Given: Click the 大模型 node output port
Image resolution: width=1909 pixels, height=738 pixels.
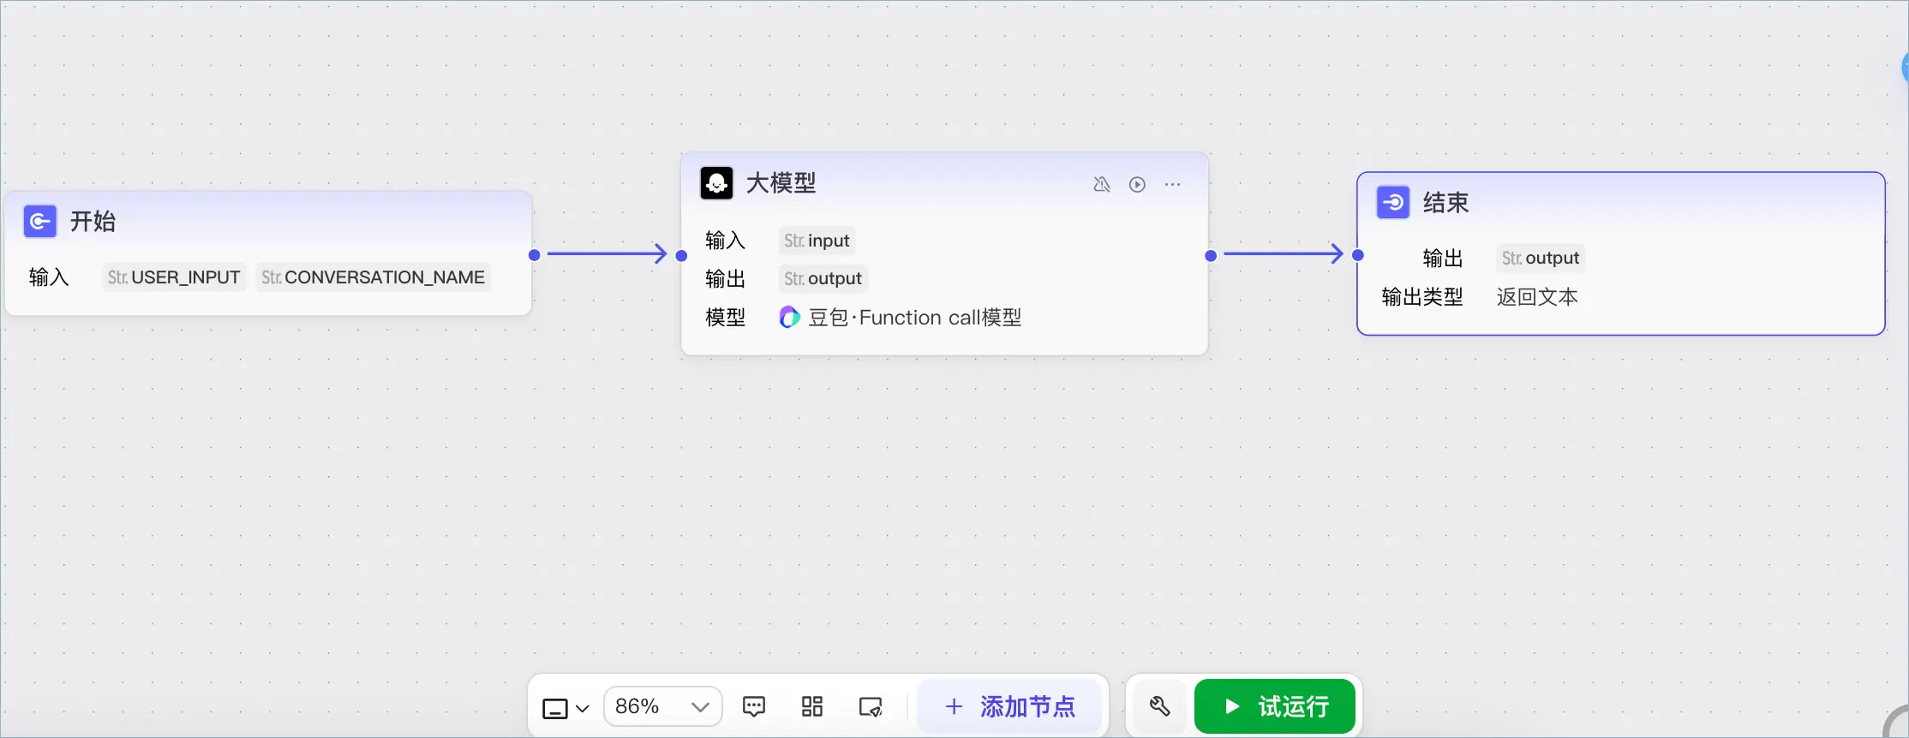Looking at the screenshot, I should click(1211, 255).
